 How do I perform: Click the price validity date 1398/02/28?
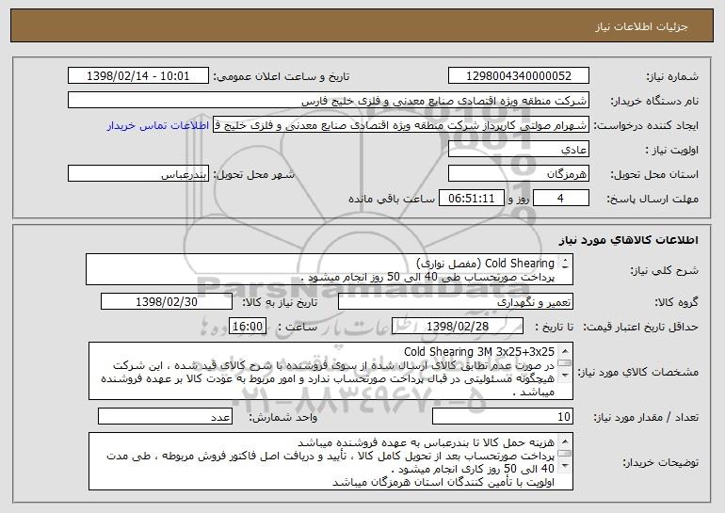(458, 327)
